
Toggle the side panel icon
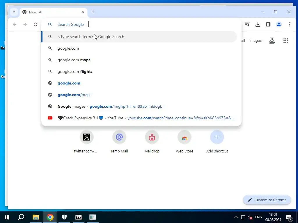click(x=268, y=24)
